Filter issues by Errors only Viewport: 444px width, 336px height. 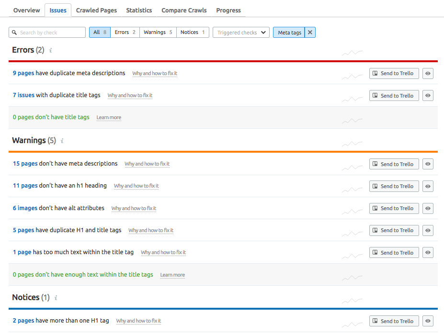click(125, 33)
